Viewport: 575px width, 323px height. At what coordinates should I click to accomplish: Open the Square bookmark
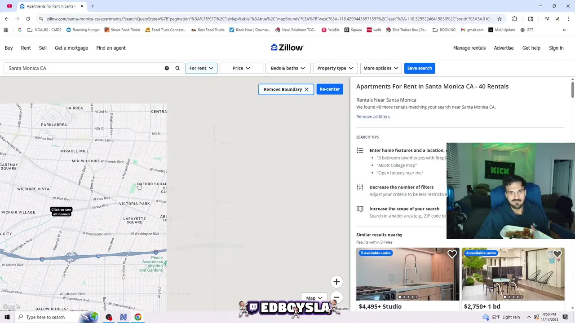point(353,30)
